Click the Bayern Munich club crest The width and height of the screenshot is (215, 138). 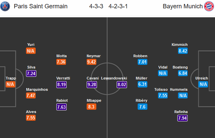coord(209,6)
